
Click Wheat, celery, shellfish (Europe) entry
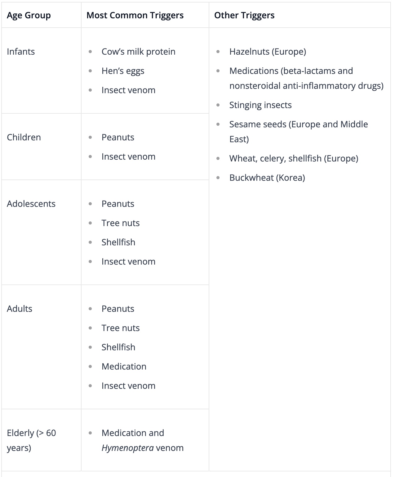click(294, 158)
